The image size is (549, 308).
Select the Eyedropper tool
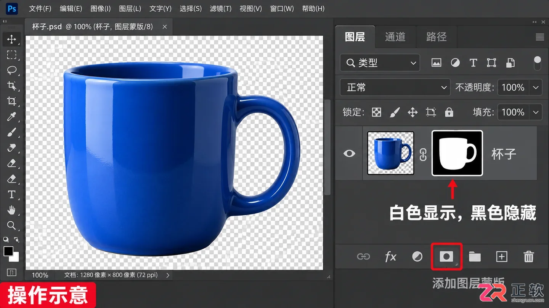pyautogui.click(x=11, y=117)
